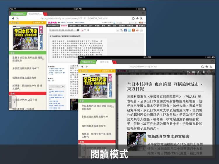Open 奶粉成分鬥誇 功效存疑 in rear sidebar
The image size is (219, 164).
[x=25, y=100]
